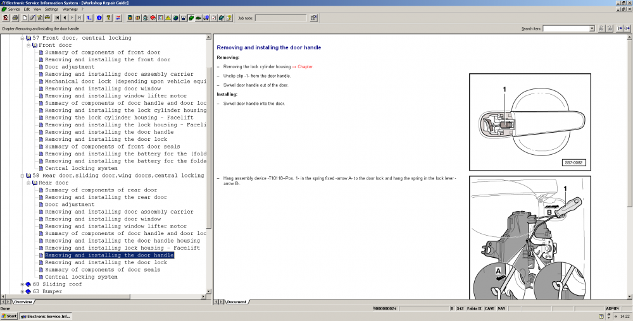The height and width of the screenshot is (321, 633).
Task: Collapse the '57 Front door, central locking' node
Action: point(23,38)
